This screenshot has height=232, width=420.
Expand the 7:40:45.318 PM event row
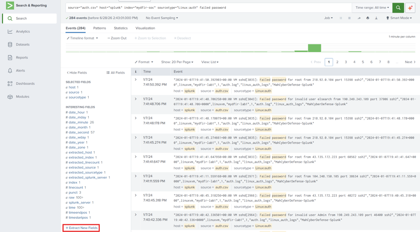coord(136,195)
